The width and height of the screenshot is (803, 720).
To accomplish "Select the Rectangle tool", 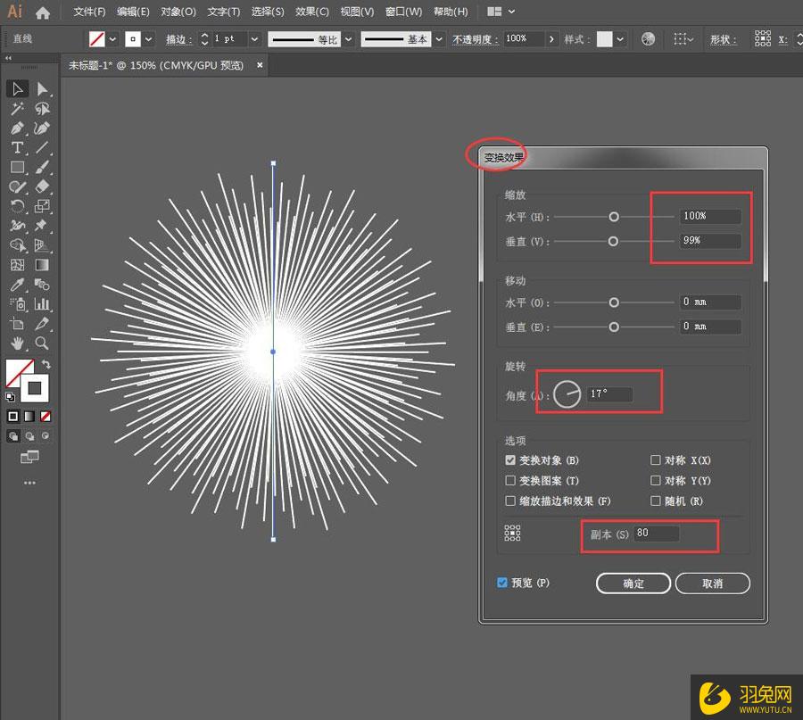I will pyautogui.click(x=17, y=168).
